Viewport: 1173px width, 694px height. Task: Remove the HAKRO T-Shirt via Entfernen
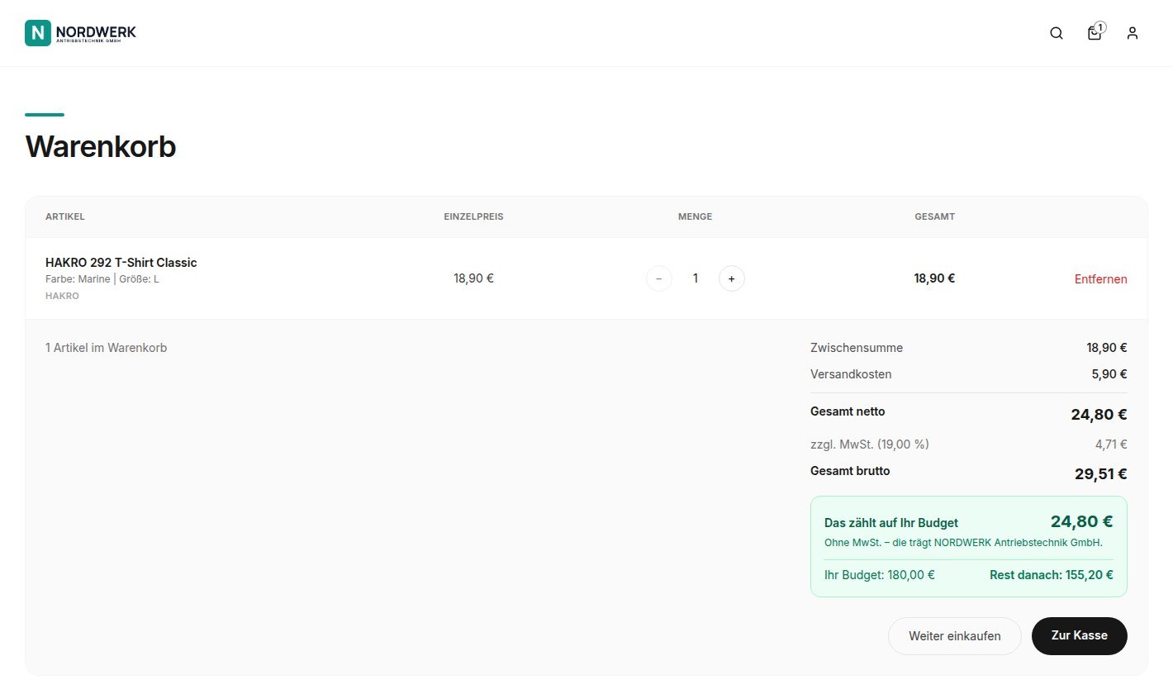[1100, 278]
